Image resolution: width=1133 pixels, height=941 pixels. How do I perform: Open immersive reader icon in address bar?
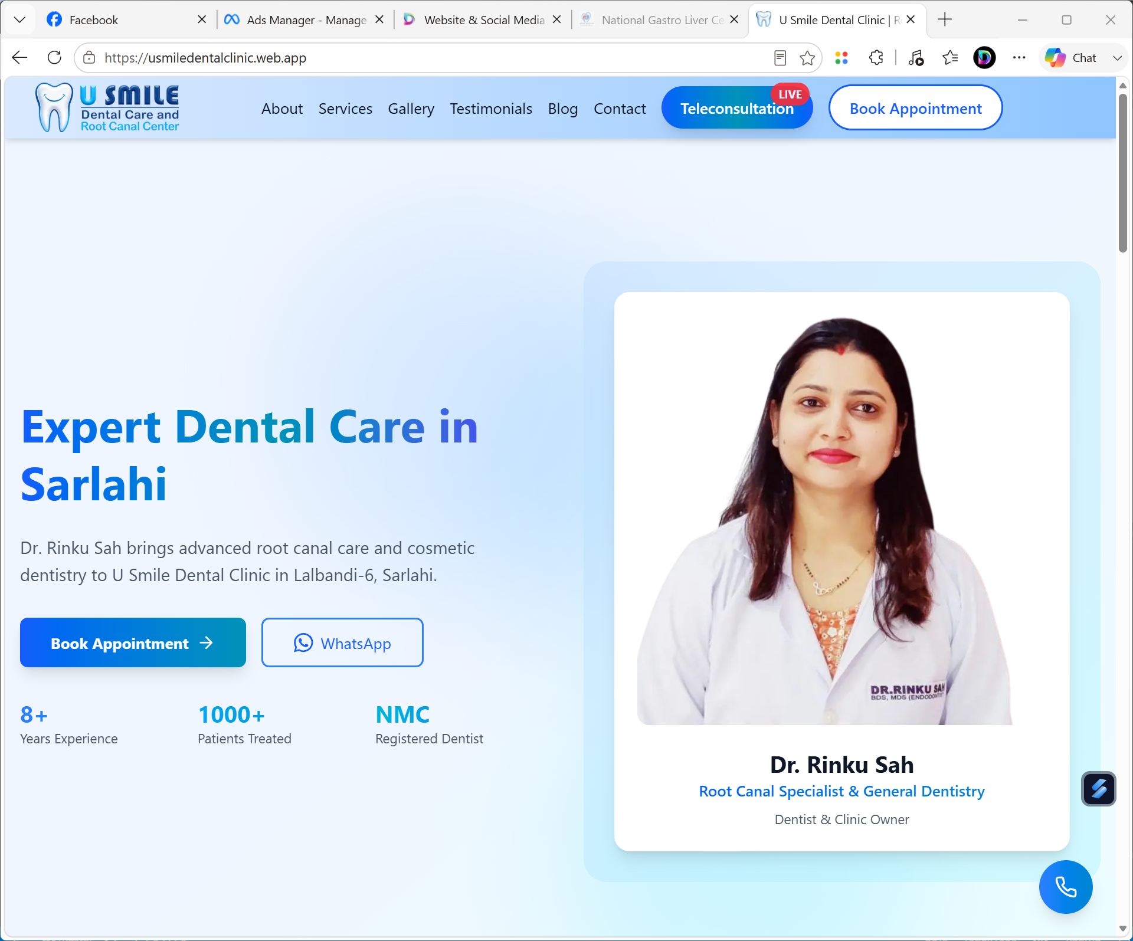pos(780,57)
